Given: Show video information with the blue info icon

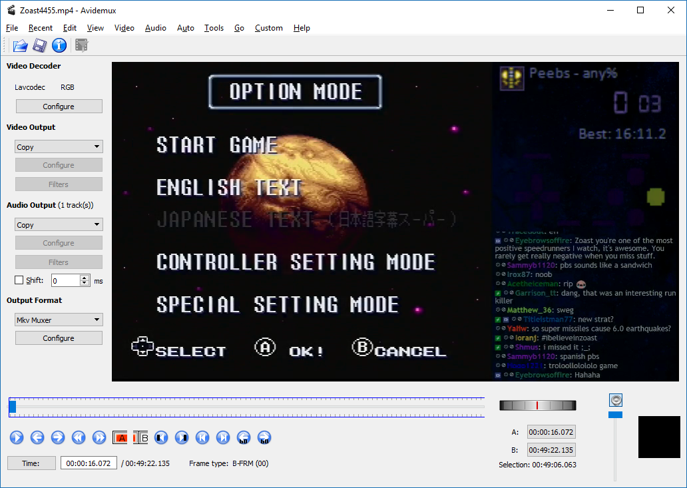Looking at the screenshot, I should (59, 45).
